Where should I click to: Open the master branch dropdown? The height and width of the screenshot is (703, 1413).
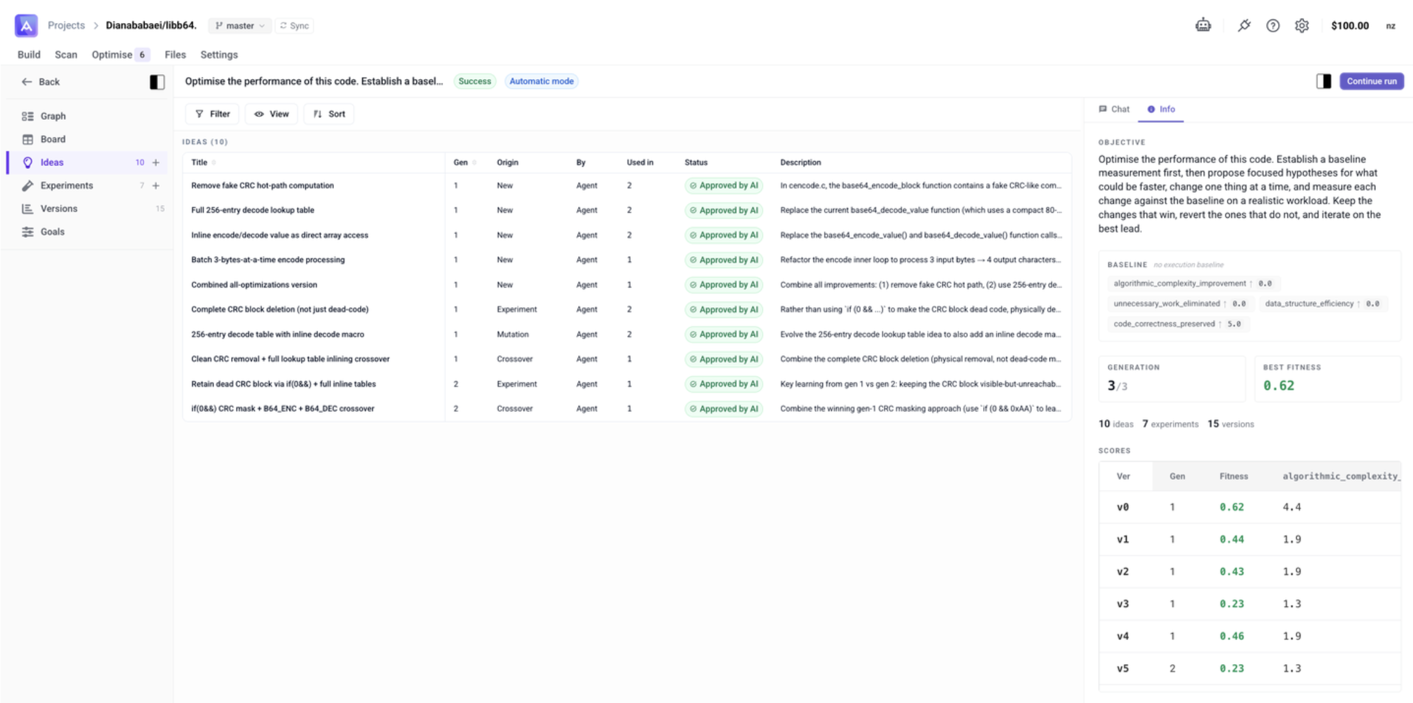coord(240,26)
